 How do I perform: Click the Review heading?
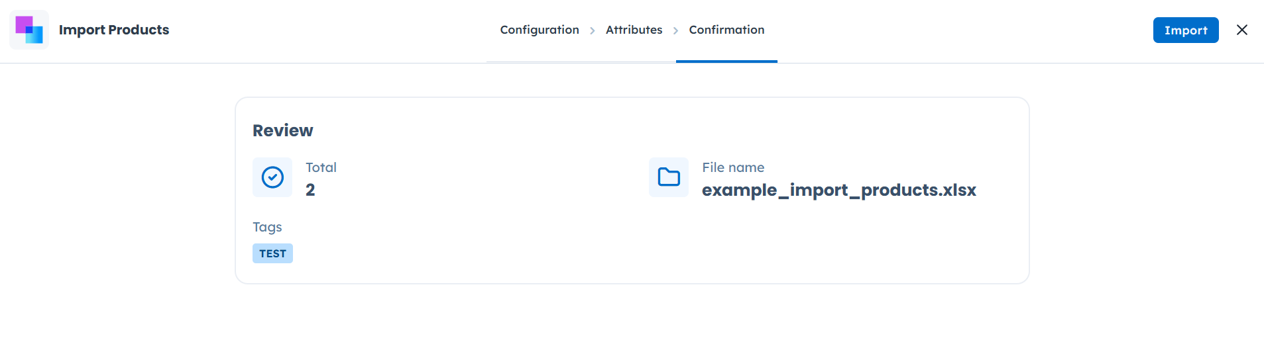pyautogui.click(x=282, y=130)
